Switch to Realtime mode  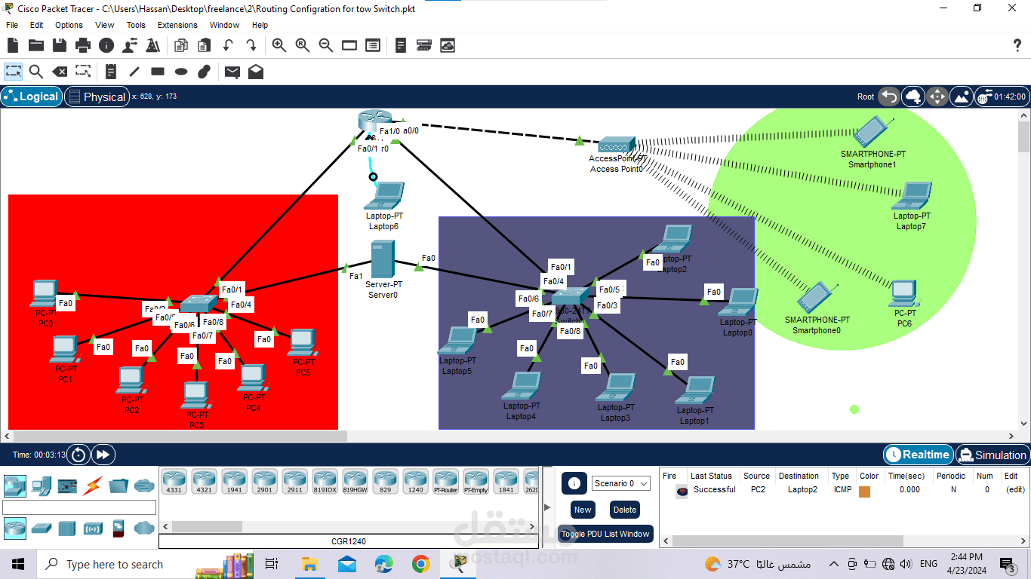[x=918, y=455]
